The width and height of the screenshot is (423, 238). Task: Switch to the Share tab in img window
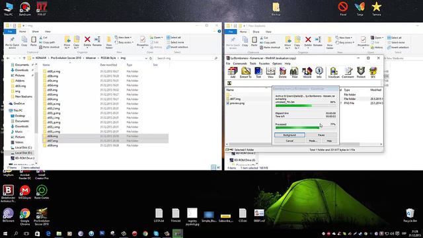pos(35,32)
